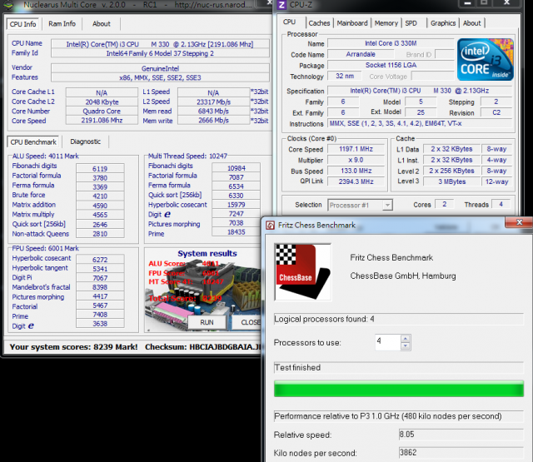Click the Processors to use input field
This screenshot has height=462, width=533.
(x=388, y=342)
